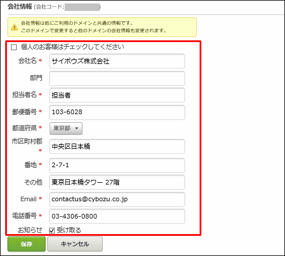
Task: Click the その他 label
Action: 33,182
